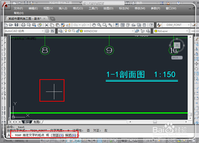
Task: Click the 上 face of the ViewCube
Action: click(177, 45)
